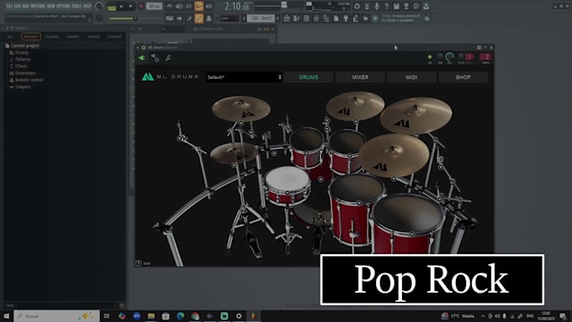Select the LIBRARY browser tab
572x322 pixels.
coord(72,37)
